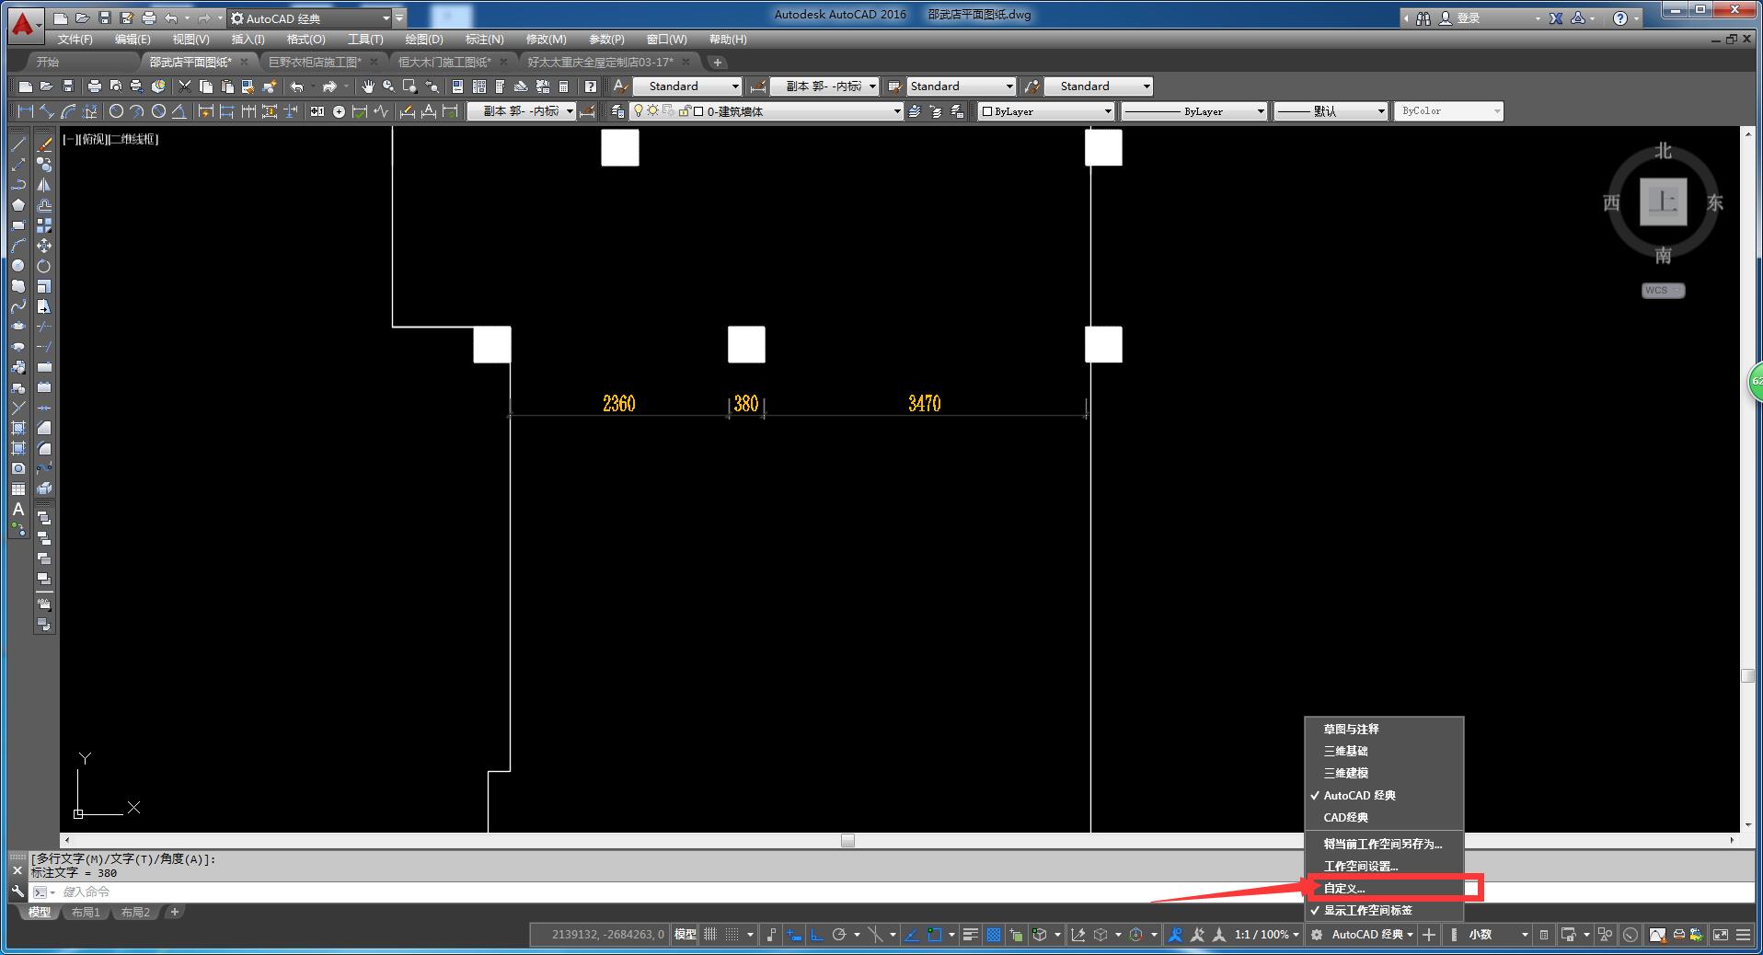The height and width of the screenshot is (955, 1763).
Task: Open the dimension style 副本 郭--内标 dropdown in styles toolbar
Action: (x=825, y=86)
